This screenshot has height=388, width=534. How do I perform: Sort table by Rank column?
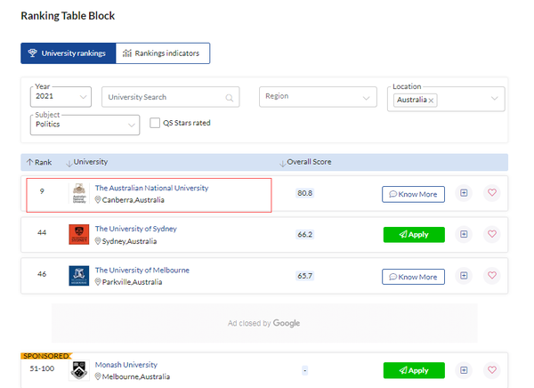(x=39, y=162)
